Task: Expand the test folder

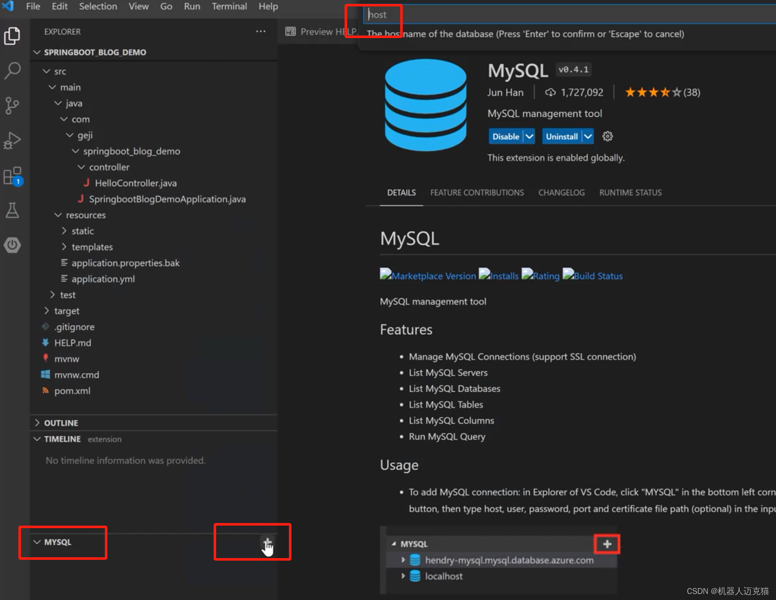Action: tap(52, 295)
